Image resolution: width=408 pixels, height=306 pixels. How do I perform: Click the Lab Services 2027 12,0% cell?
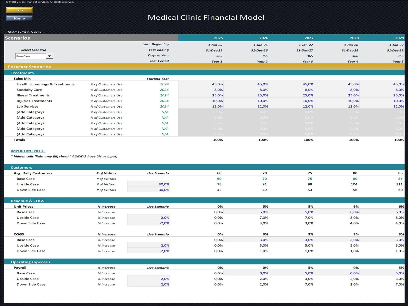click(291, 107)
